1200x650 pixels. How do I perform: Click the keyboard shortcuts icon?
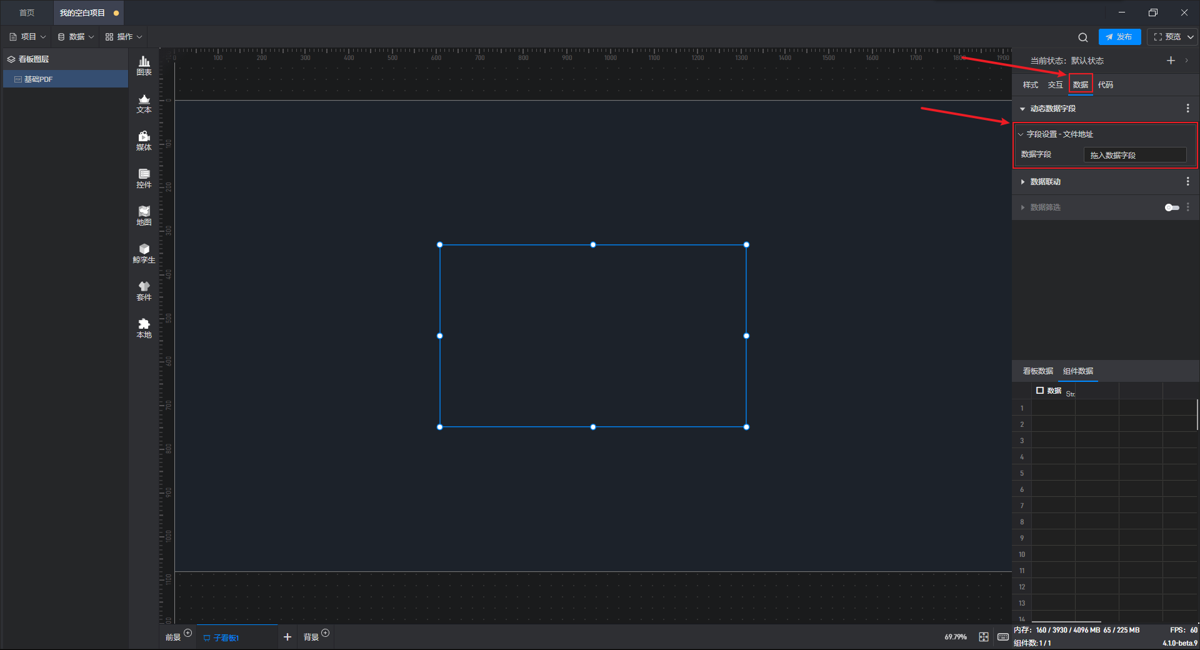[1003, 637]
